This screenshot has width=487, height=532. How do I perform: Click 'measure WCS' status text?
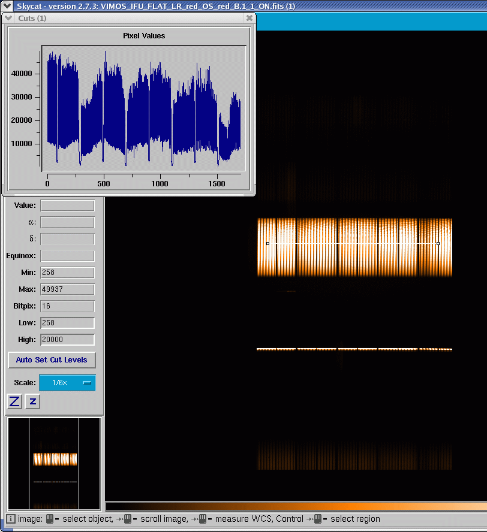click(x=243, y=519)
